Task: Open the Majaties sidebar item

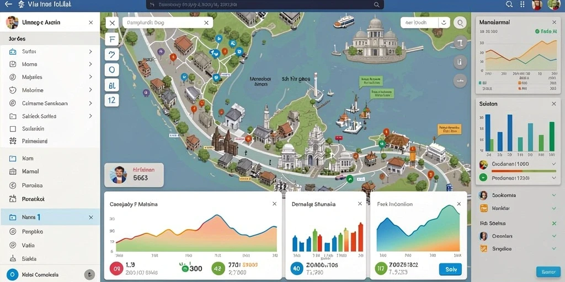Action: 50,77
